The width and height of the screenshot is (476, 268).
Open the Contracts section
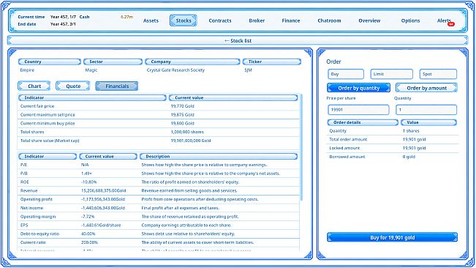coord(220,21)
